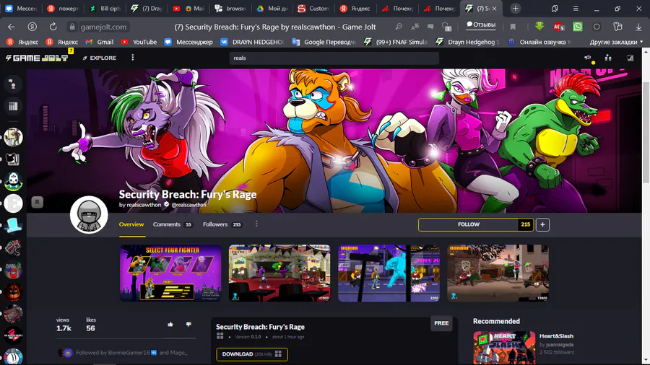Expand the Другие закладки folder
Screen dimensions: 650x365
click(x=616, y=42)
